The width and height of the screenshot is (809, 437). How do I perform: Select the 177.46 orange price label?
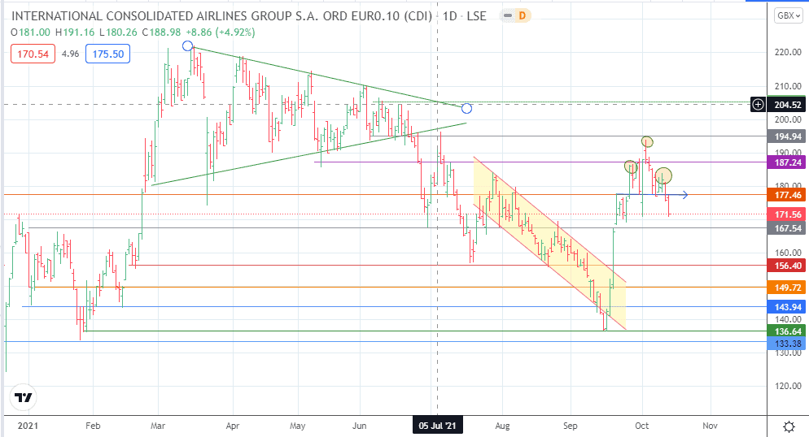point(788,195)
